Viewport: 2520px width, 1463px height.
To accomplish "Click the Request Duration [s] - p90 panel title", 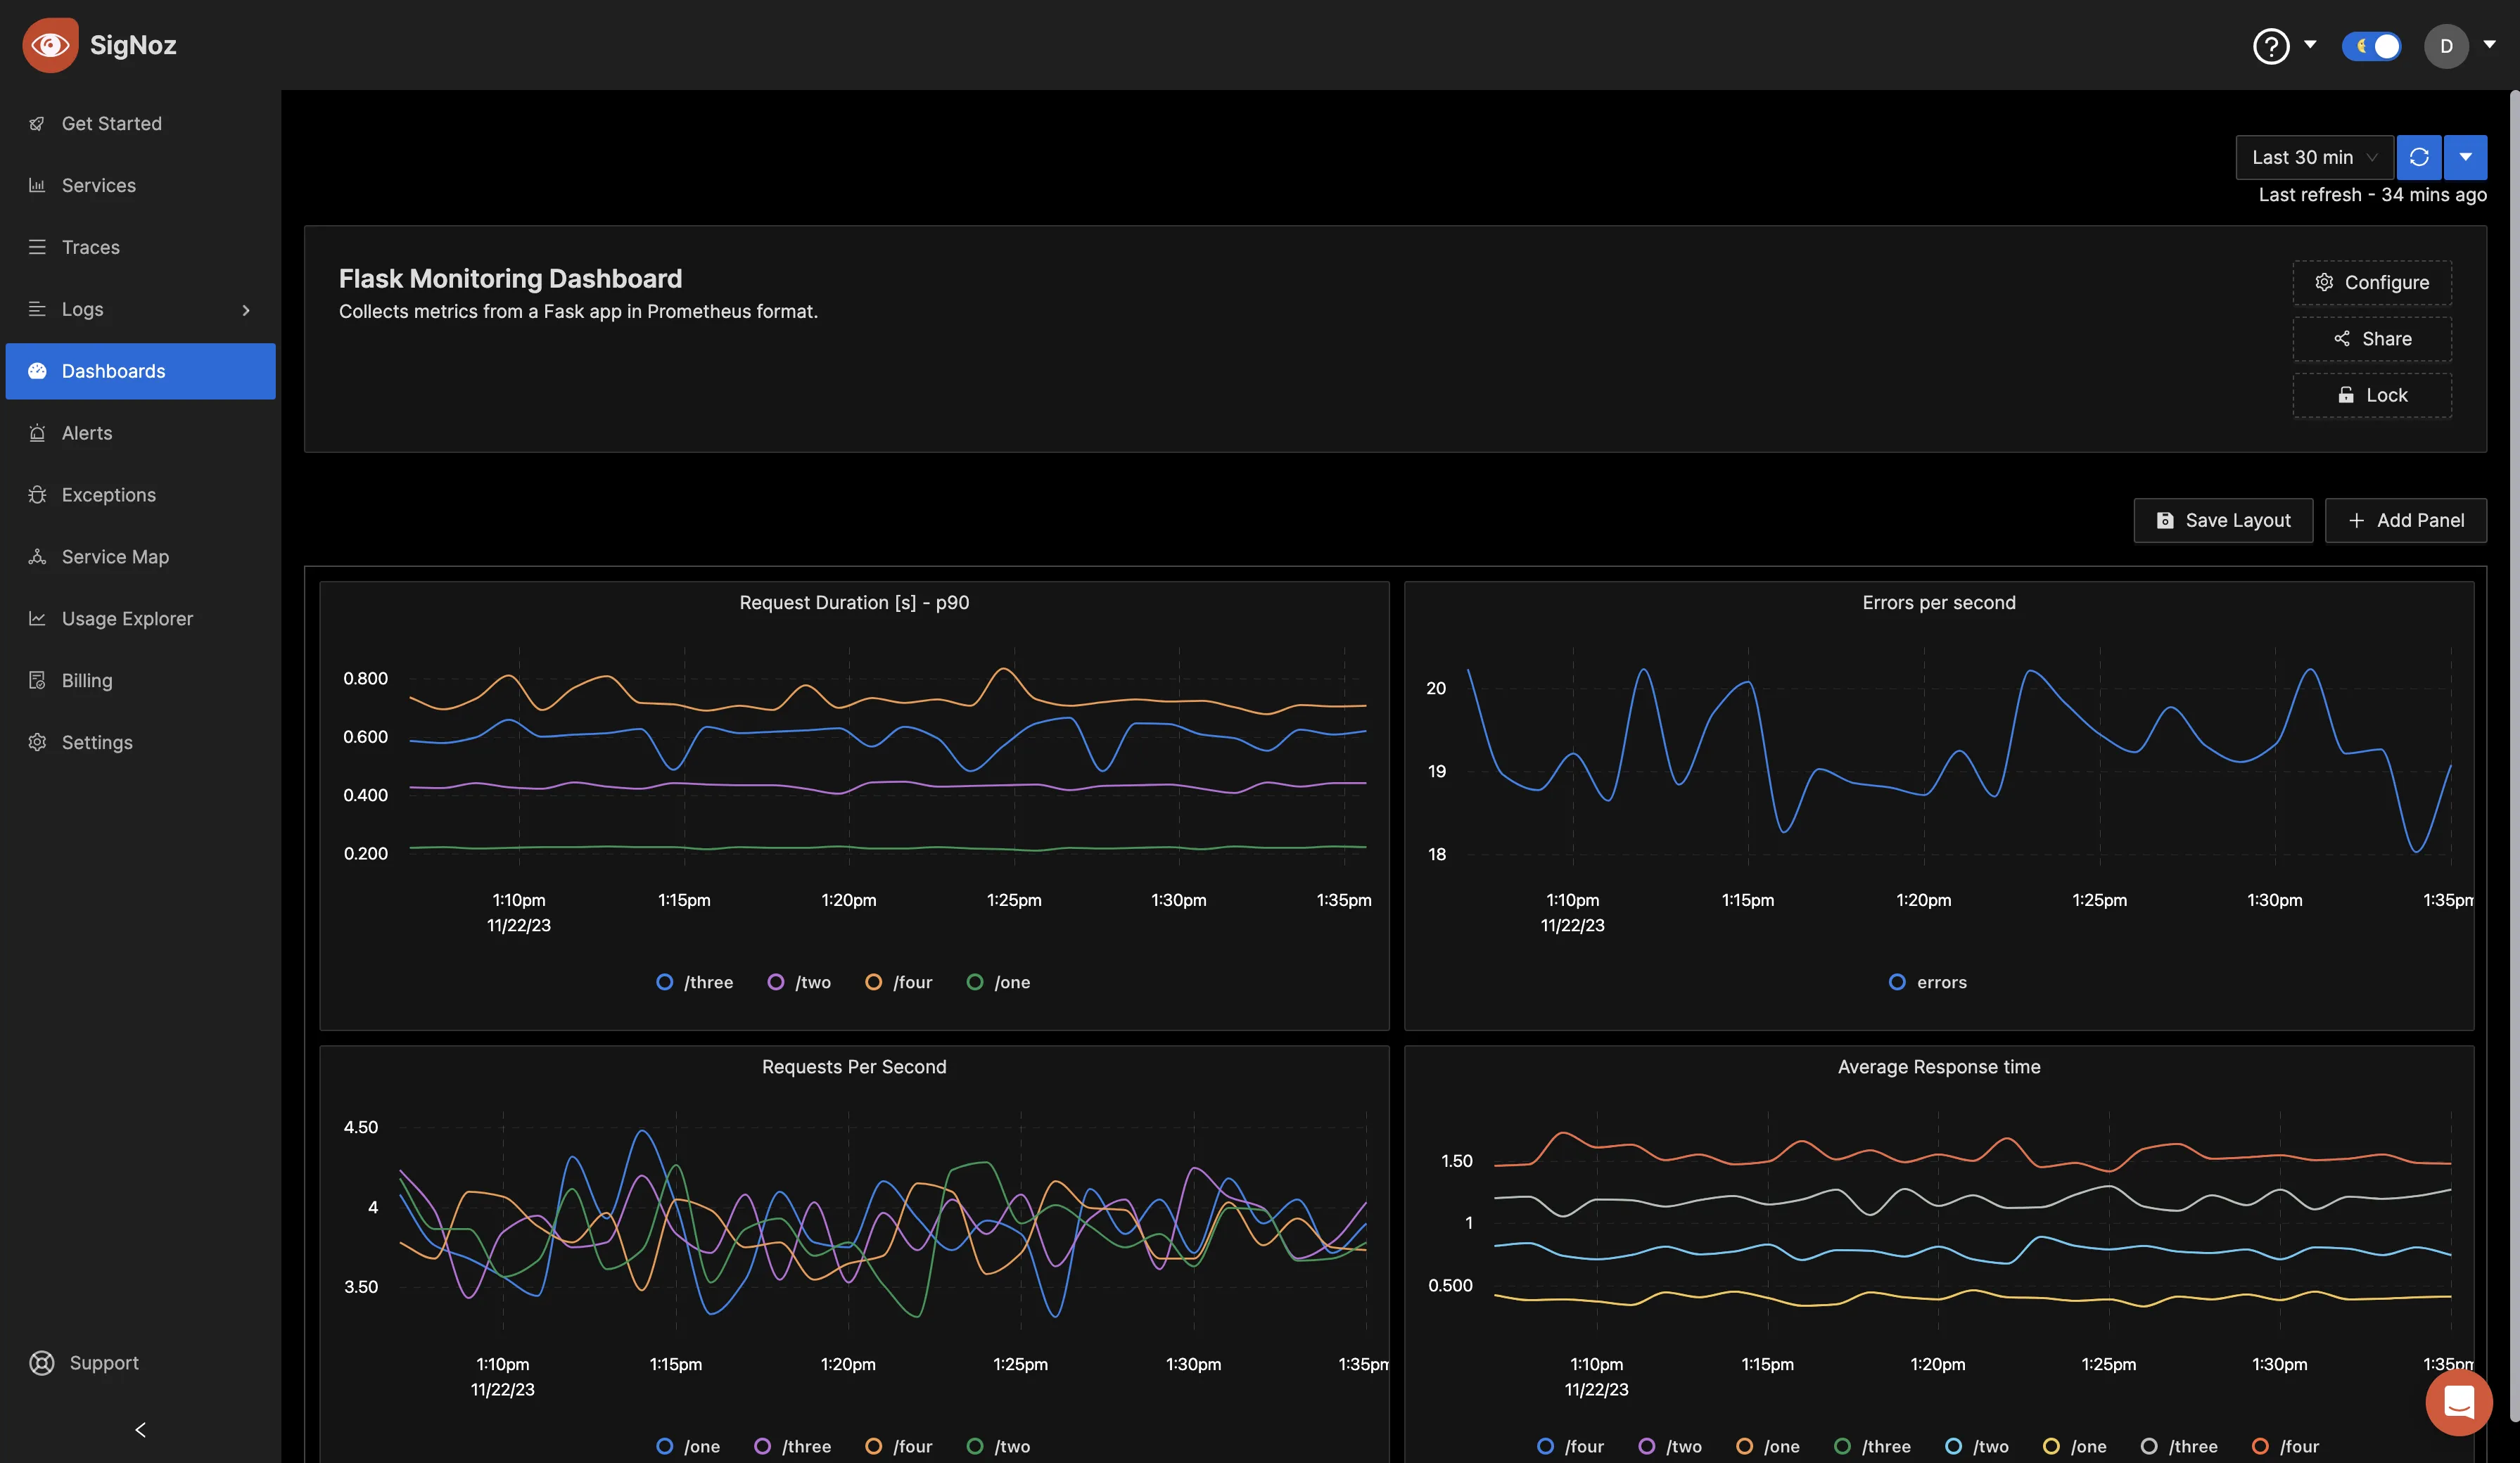I will click(x=854, y=602).
